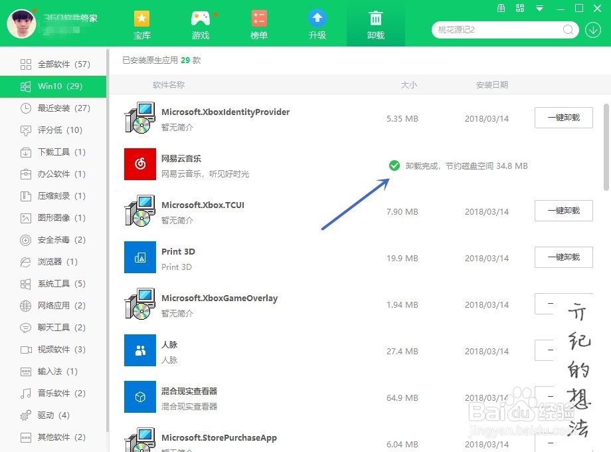Open 压缩刻录 (1) category
Image resolution: width=611 pixels, height=452 pixels.
[53, 196]
